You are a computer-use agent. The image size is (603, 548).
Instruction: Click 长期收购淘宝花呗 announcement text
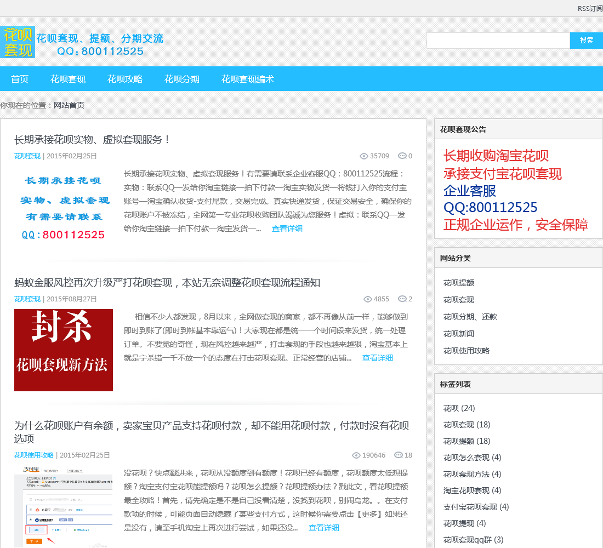click(x=496, y=156)
